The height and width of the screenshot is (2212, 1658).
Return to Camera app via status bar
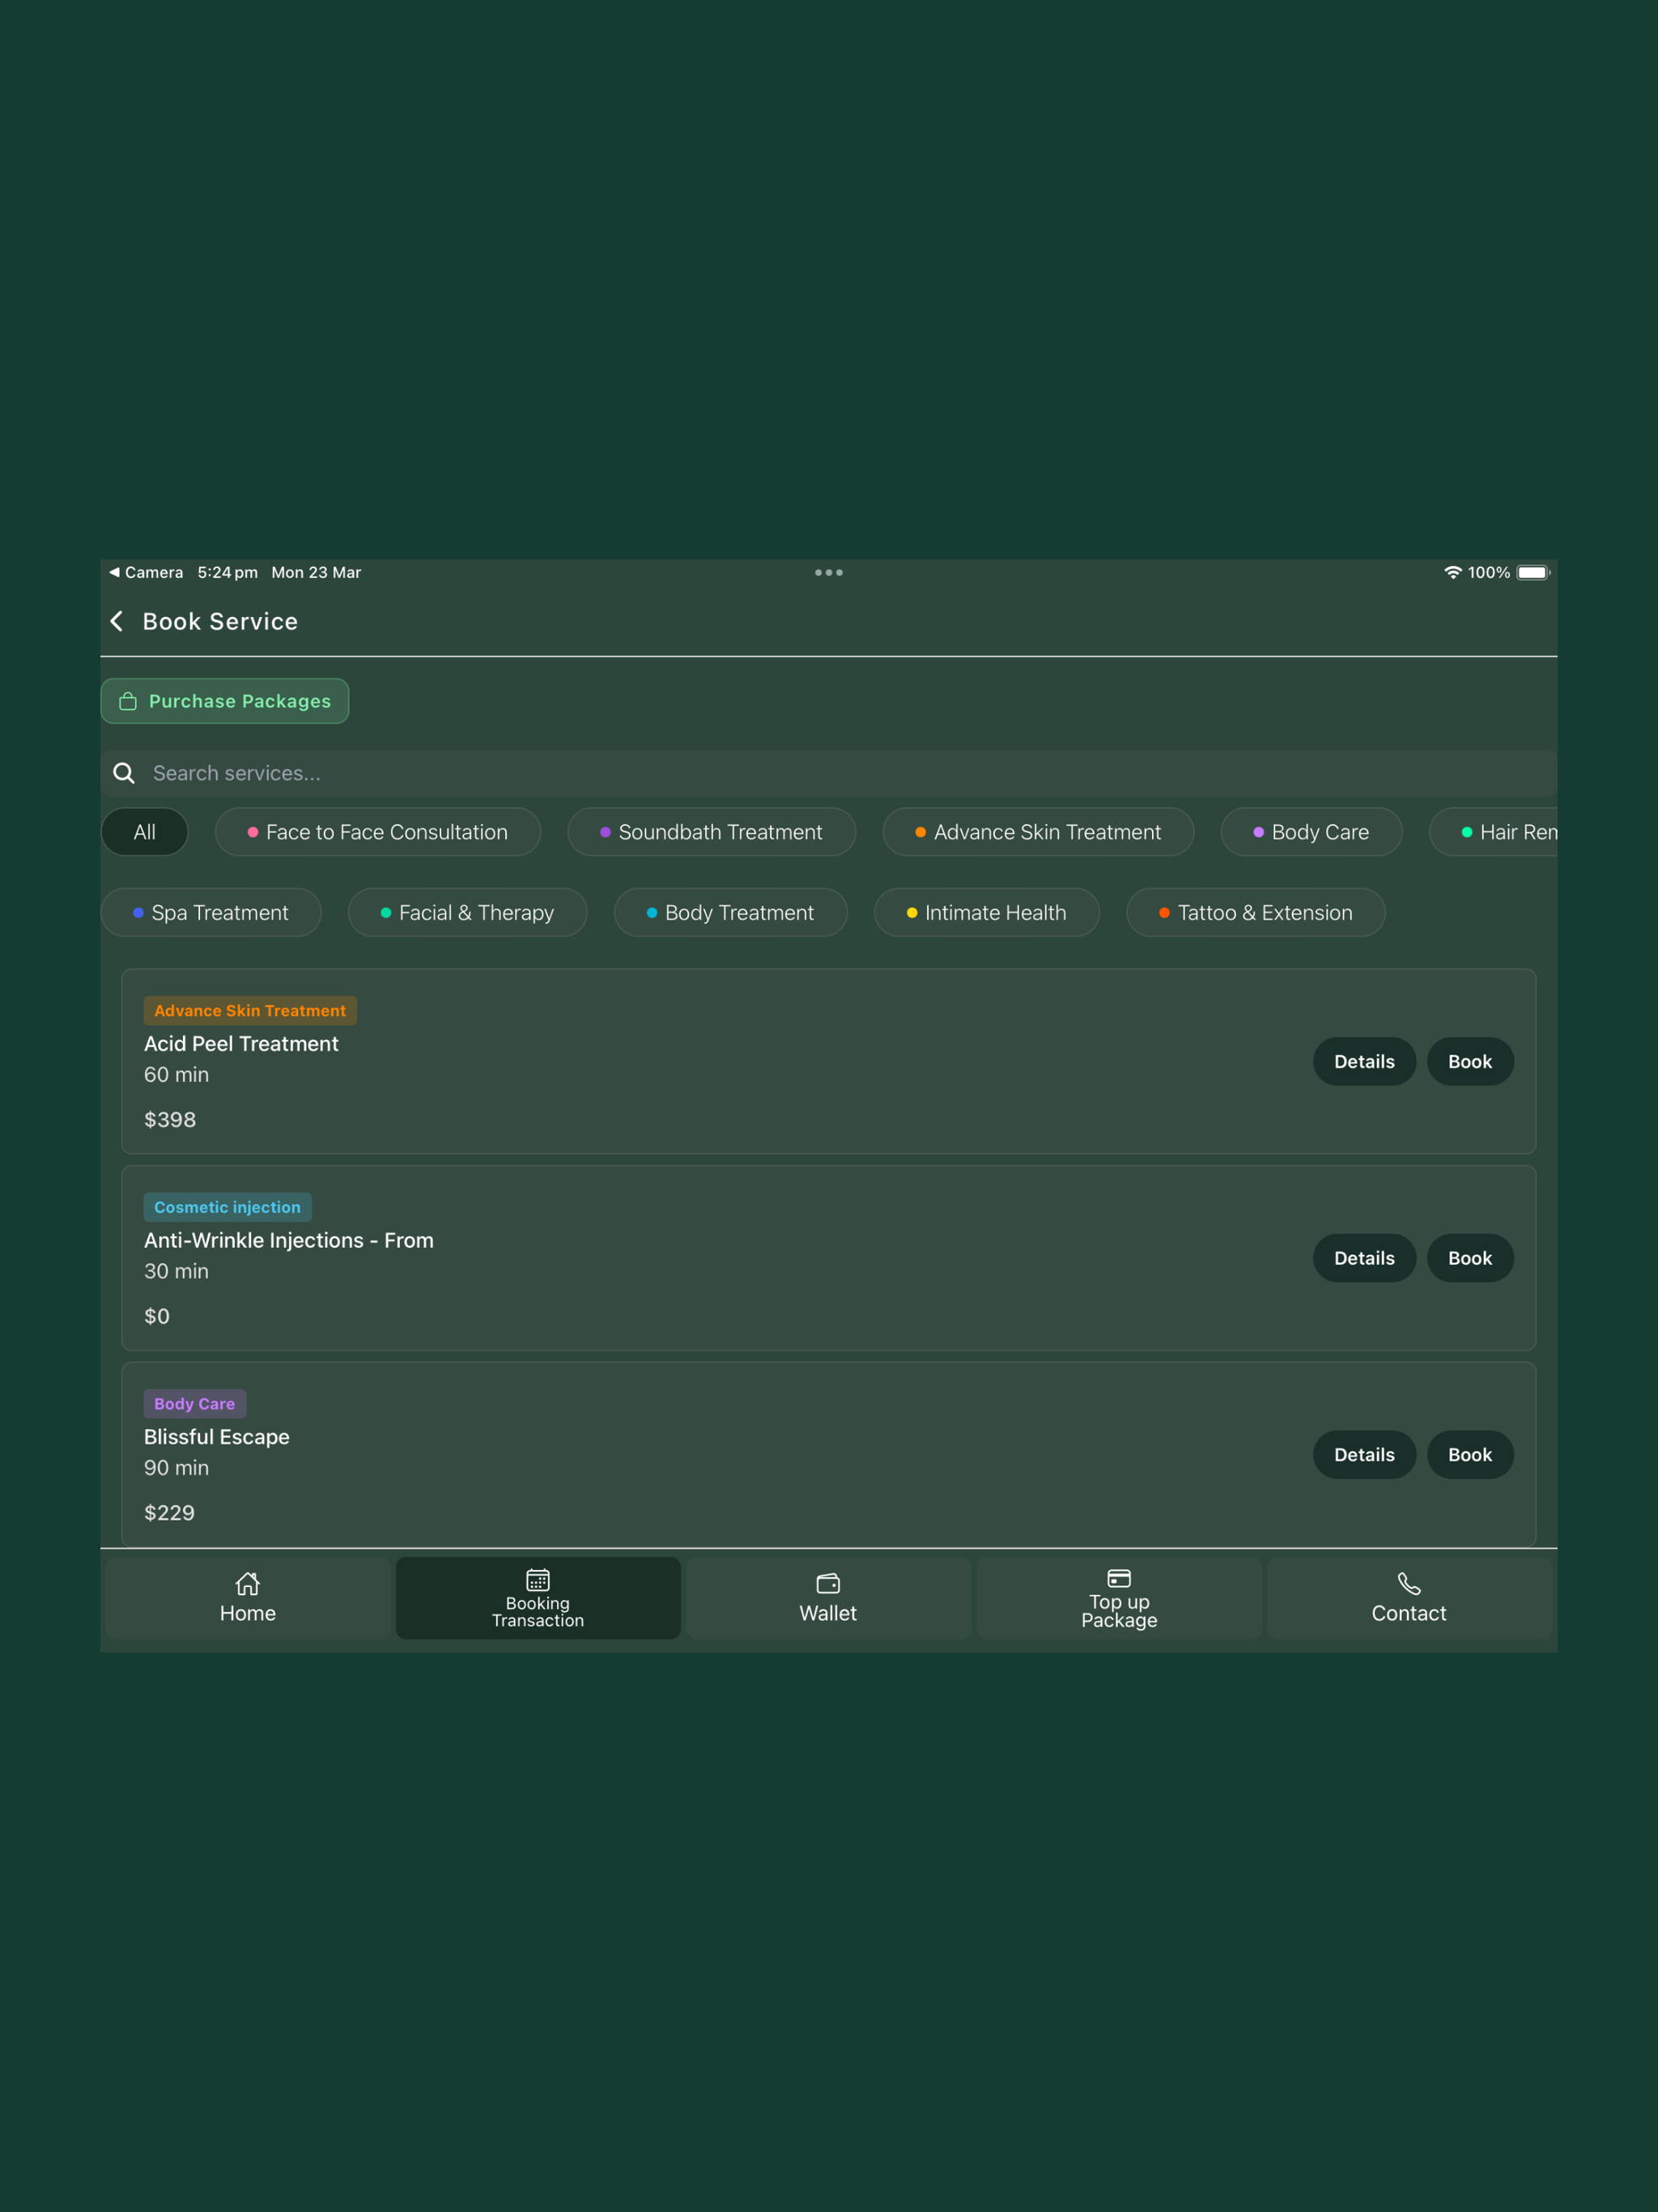pos(146,572)
